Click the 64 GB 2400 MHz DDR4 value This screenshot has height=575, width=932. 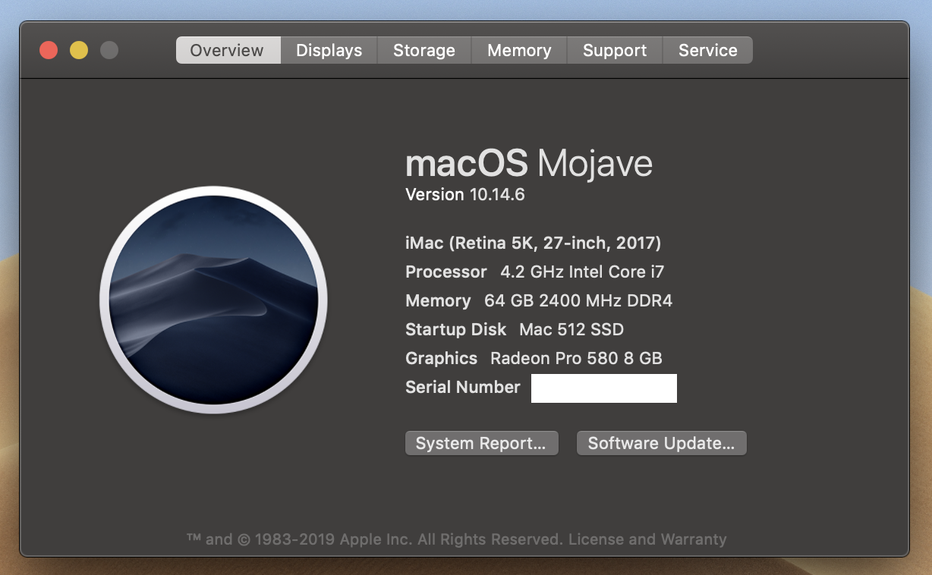(x=578, y=300)
